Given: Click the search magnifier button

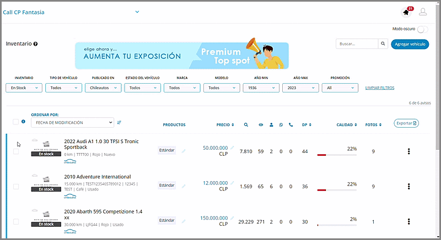Looking at the screenshot, I should click(383, 44).
